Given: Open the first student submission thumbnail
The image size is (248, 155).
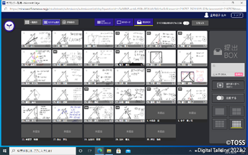Looking at the screenshot, I should point(36,38).
